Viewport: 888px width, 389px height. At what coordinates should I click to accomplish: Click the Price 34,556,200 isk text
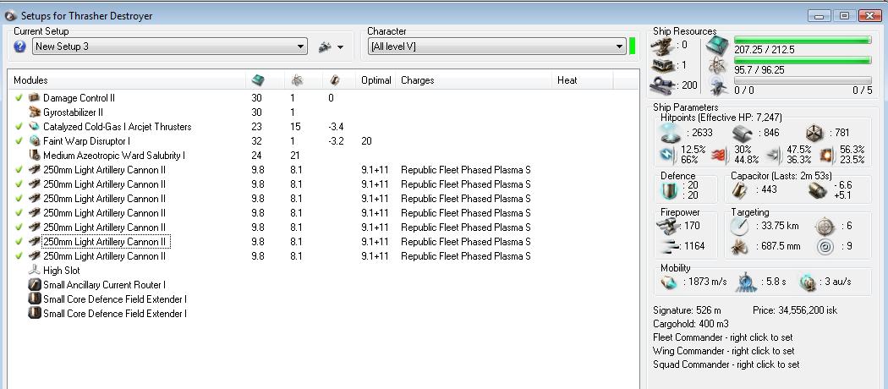pos(795,310)
